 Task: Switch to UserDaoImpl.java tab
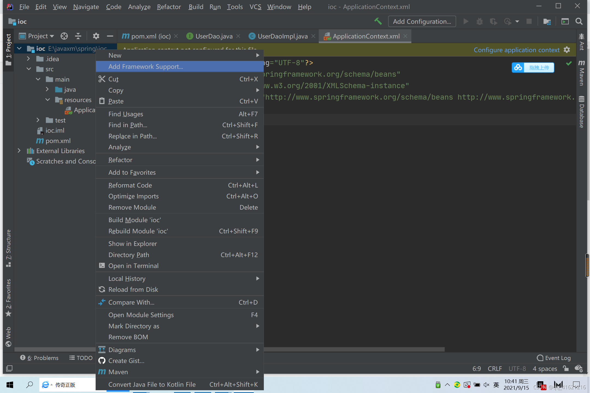point(282,36)
